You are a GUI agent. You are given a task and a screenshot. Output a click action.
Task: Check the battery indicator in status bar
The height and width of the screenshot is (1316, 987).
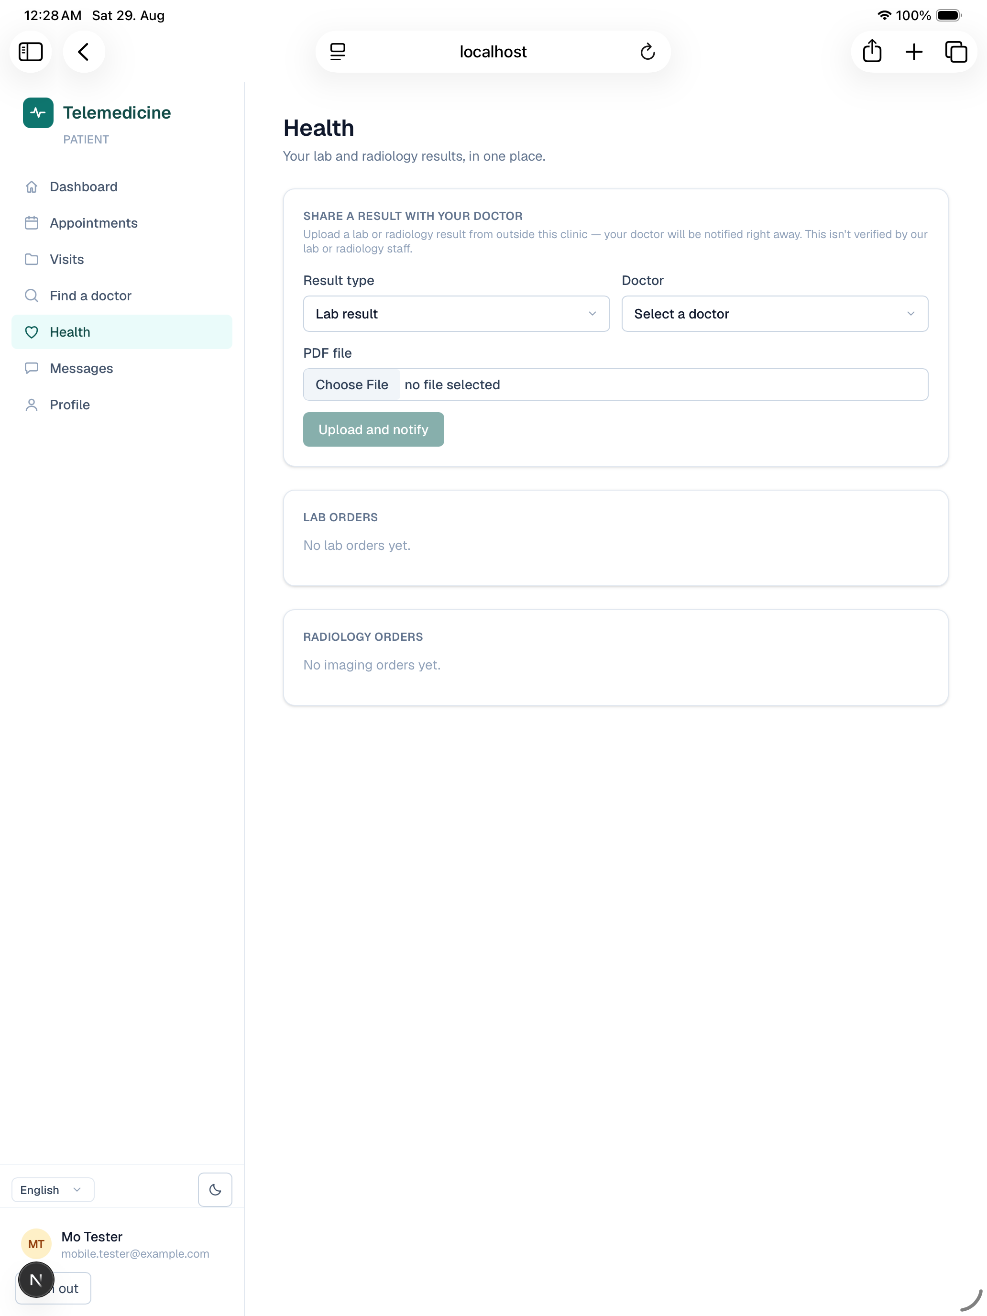pos(949,15)
